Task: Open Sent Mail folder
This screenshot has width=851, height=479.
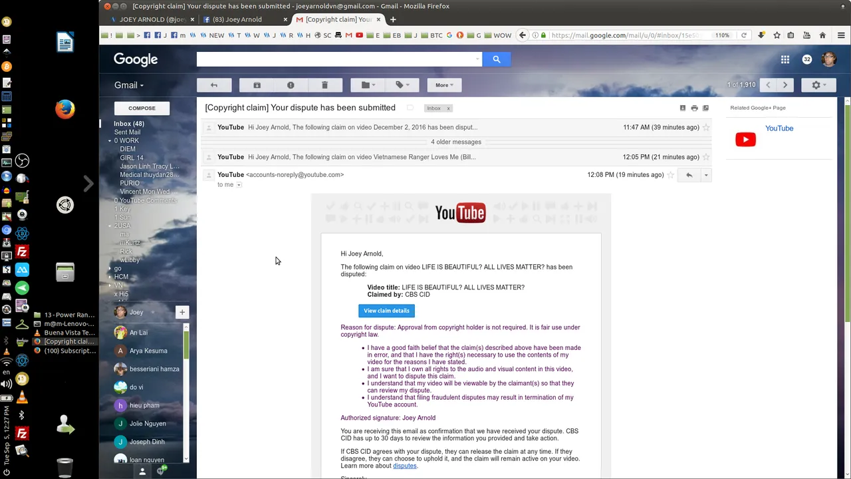Action: tap(127, 132)
